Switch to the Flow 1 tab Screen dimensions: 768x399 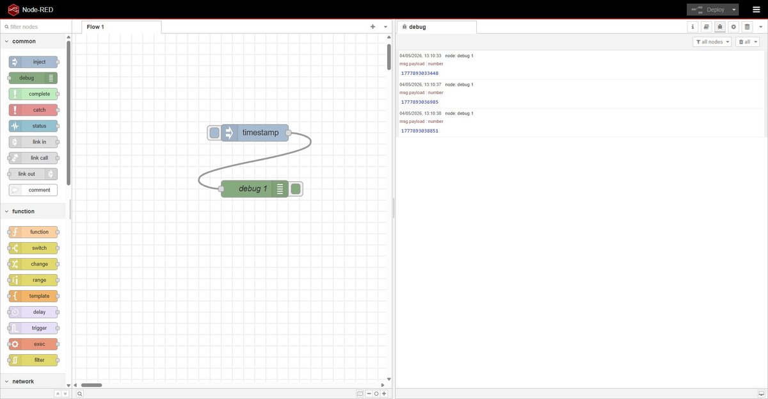coord(122,27)
